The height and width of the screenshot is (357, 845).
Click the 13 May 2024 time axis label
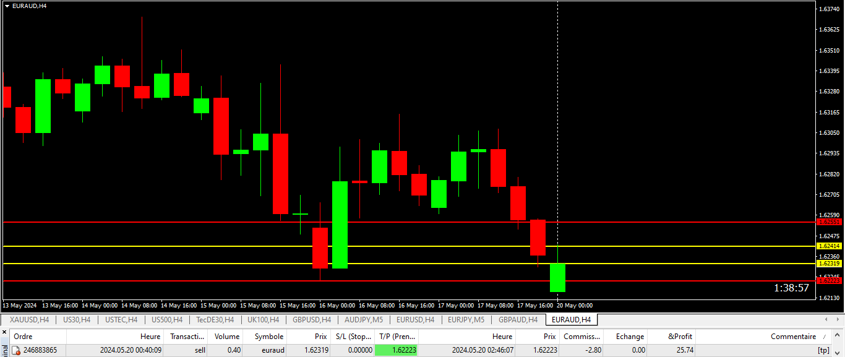pyautogui.click(x=20, y=306)
